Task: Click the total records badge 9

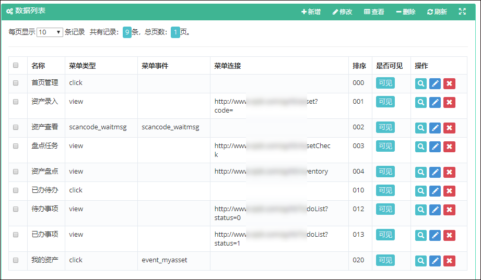Action: 127,32
